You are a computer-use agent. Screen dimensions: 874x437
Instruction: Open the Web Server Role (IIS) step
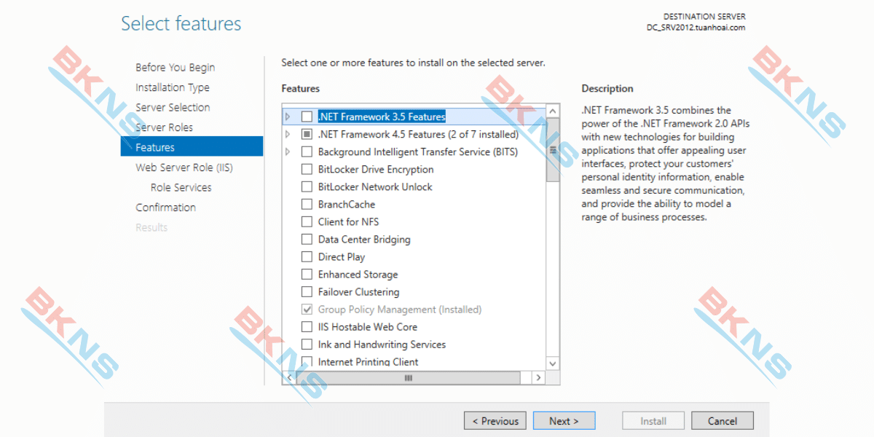coord(184,168)
